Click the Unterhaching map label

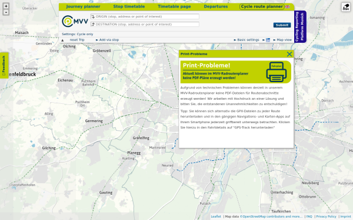pyautogui.click(x=282, y=192)
